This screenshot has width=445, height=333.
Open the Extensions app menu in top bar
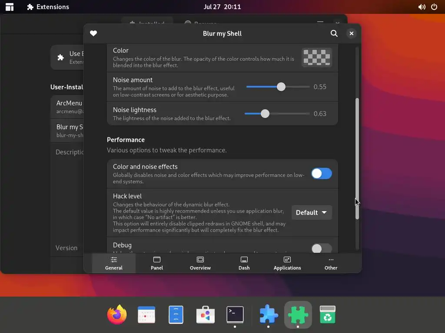coord(48,7)
